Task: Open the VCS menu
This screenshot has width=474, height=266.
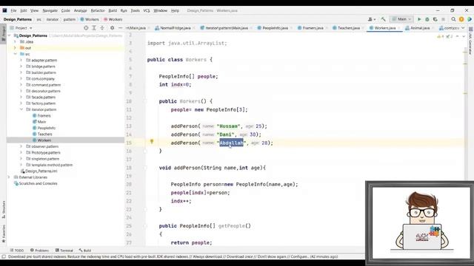Action: [x=147, y=10]
